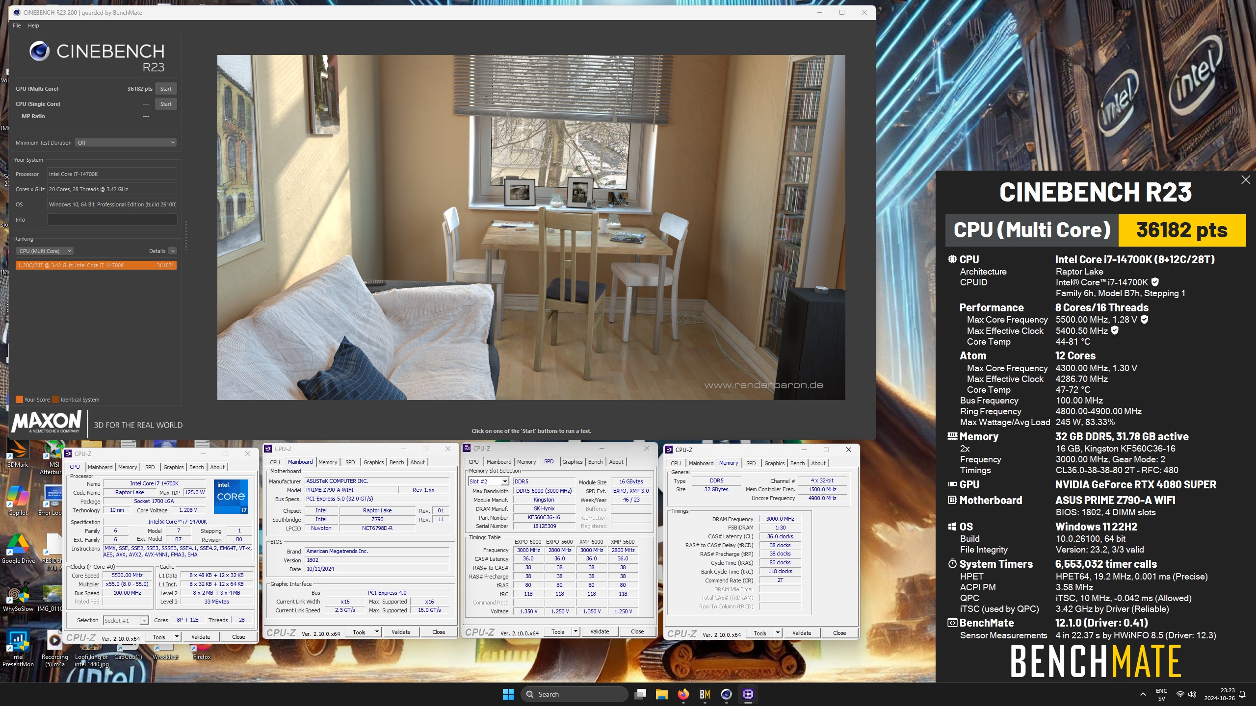The height and width of the screenshot is (706, 1256).
Task: Open the Slot #2 memory slot dropdown
Action: pyautogui.click(x=488, y=481)
